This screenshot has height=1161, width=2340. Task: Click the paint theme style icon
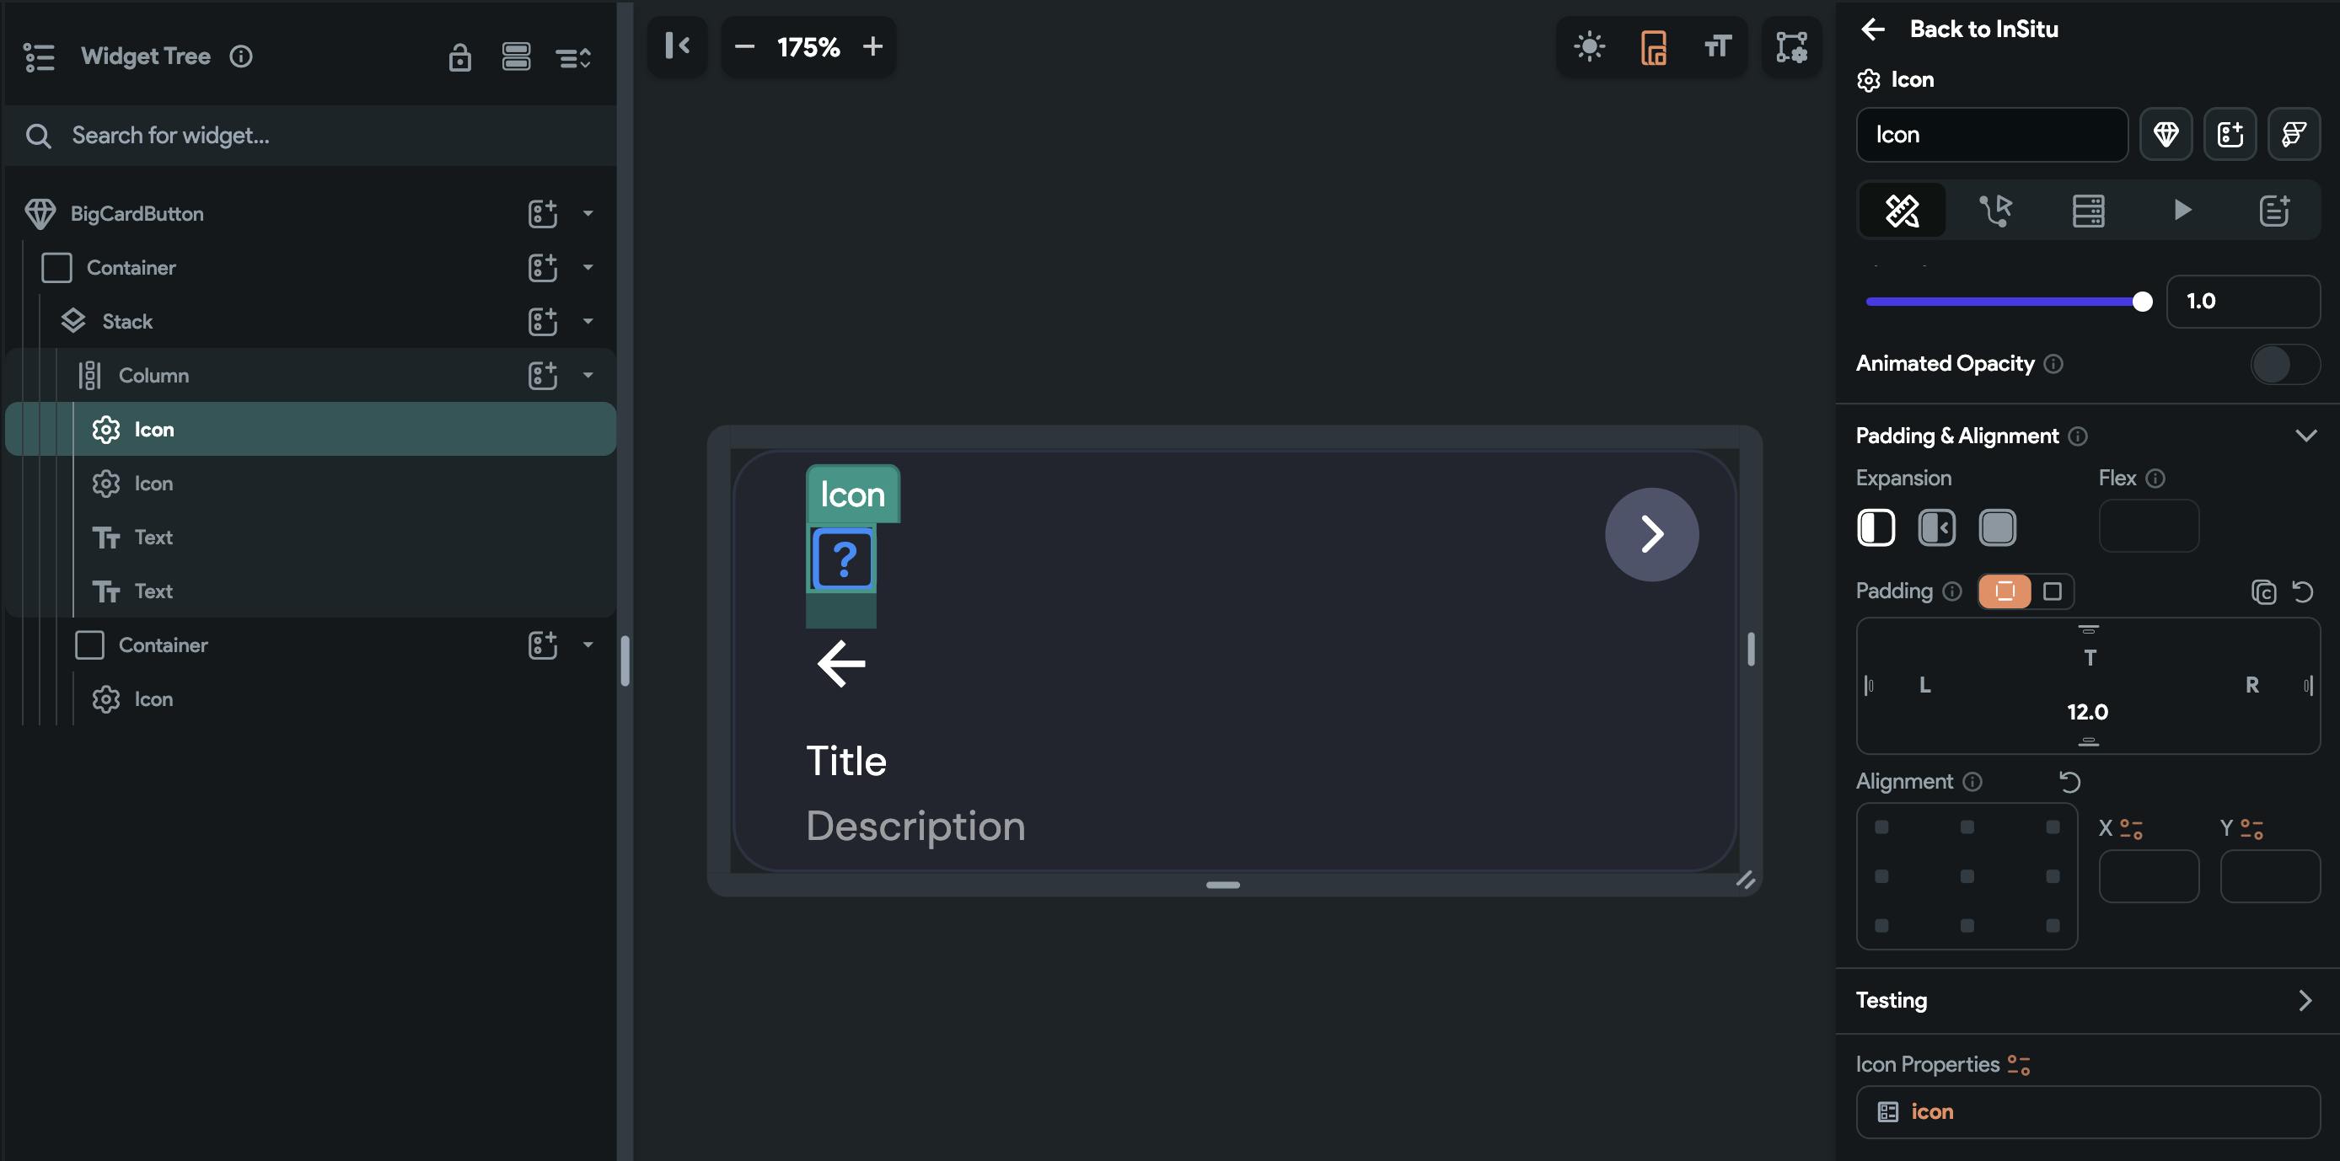[2294, 136]
